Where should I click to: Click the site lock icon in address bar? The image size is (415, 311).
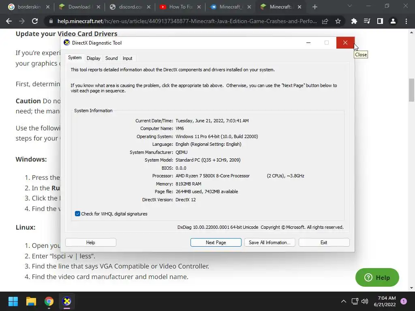click(x=51, y=21)
